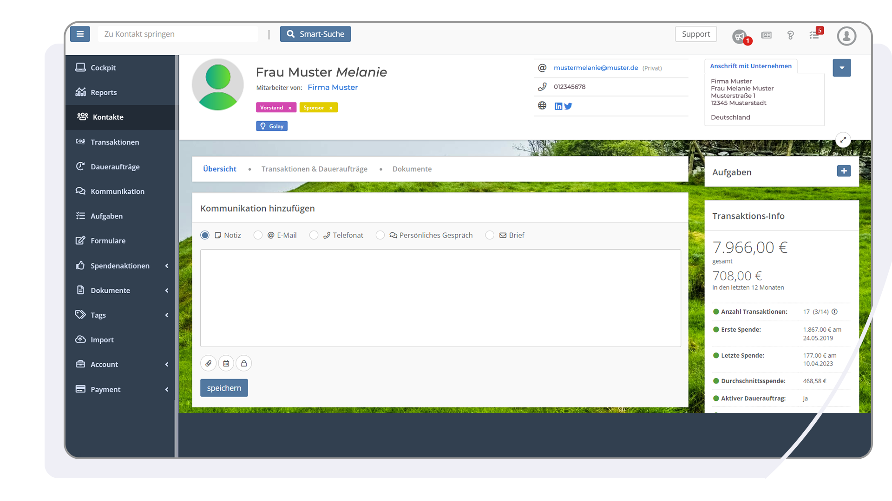This screenshot has width=892, height=501.
Task: Expand the Spendenaktionen sidebar submenu
Action: point(120,266)
